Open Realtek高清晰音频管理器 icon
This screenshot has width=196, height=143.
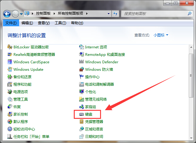(x=10, y=54)
